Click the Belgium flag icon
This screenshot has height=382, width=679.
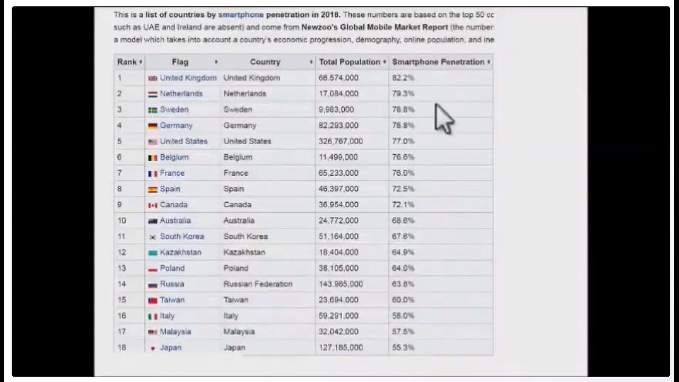(153, 158)
